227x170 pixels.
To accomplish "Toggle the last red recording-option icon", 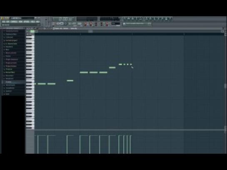I will click(107, 24).
